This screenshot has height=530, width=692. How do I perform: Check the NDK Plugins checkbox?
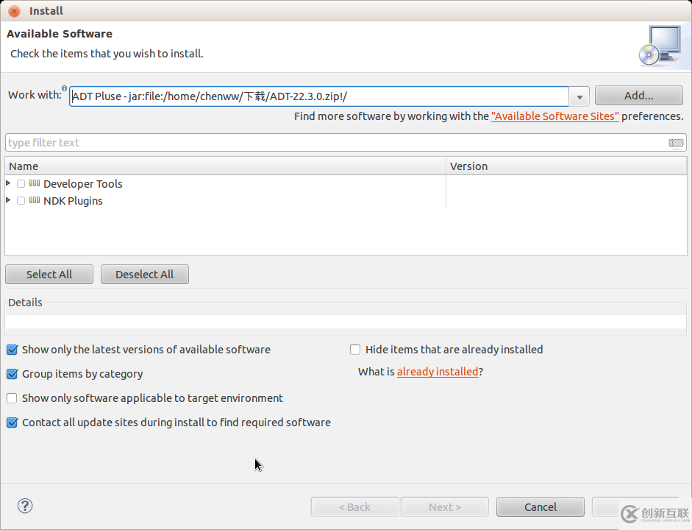coord(21,200)
